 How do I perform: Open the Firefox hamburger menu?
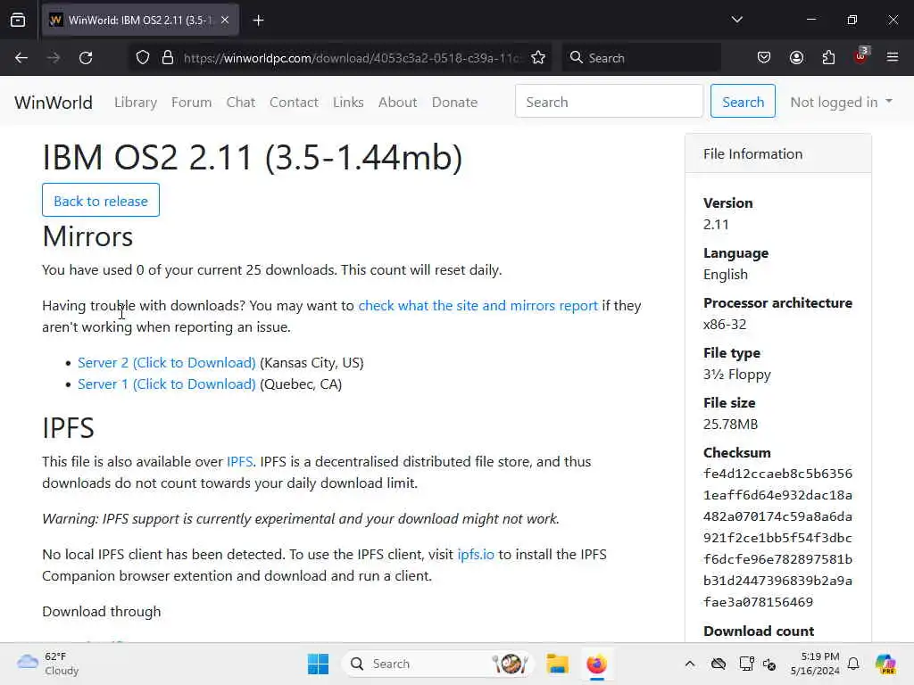(893, 57)
